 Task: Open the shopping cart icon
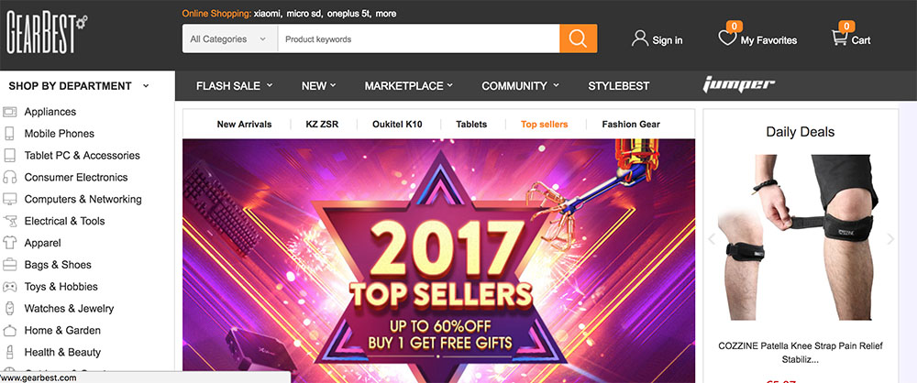(x=839, y=38)
